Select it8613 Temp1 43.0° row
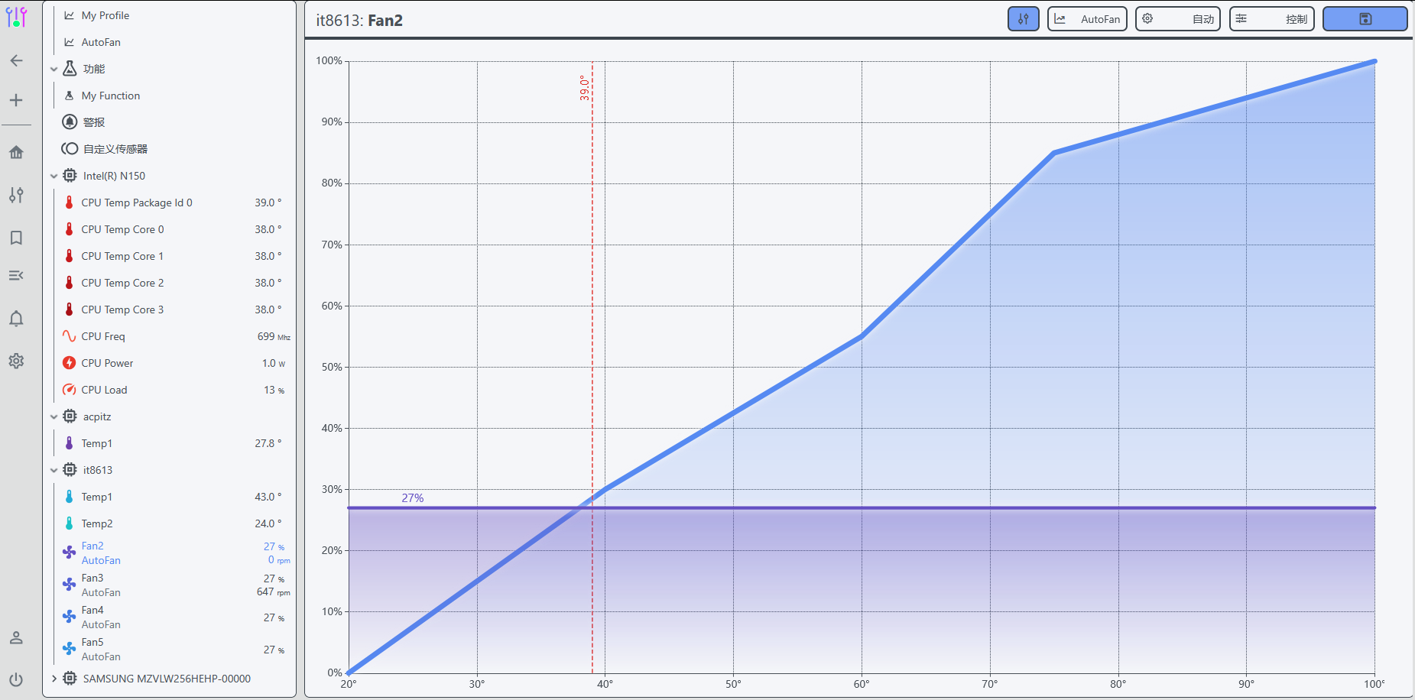The image size is (1415, 700). click(174, 497)
